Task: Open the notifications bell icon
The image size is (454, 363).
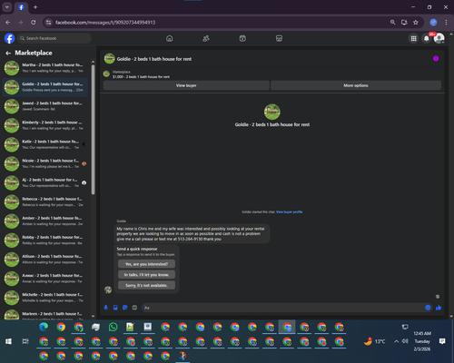Action: pyautogui.click(x=427, y=38)
